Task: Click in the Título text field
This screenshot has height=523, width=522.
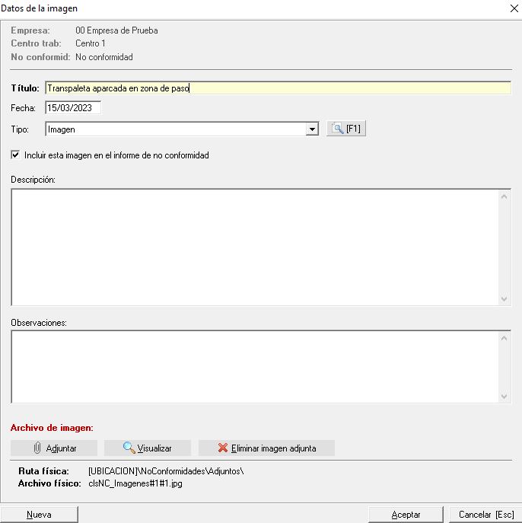Action: (278, 88)
